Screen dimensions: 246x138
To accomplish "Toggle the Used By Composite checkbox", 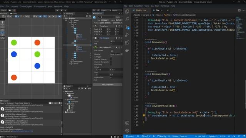I will point(111,62).
